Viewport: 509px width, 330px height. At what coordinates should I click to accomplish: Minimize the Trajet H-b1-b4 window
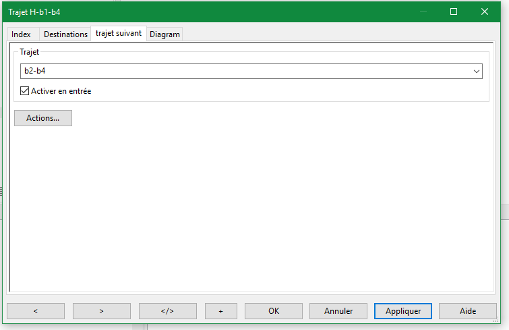click(x=423, y=11)
